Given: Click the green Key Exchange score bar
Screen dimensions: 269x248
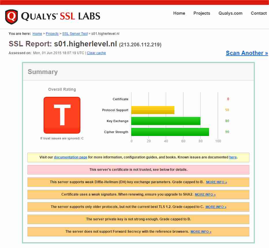Looking at the screenshot, I should tap(166, 121).
